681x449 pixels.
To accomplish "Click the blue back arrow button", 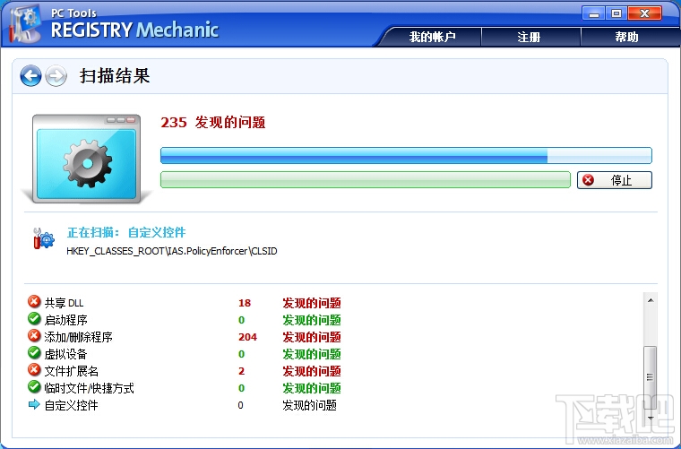I will click(30, 76).
